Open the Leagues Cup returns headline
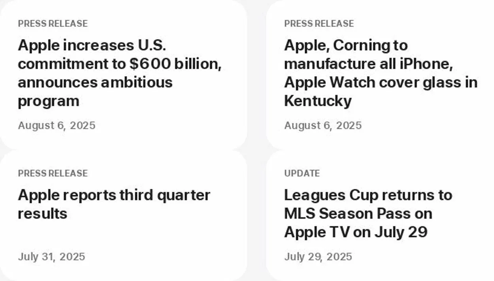The width and height of the screenshot is (494, 281). [x=368, y=195]
